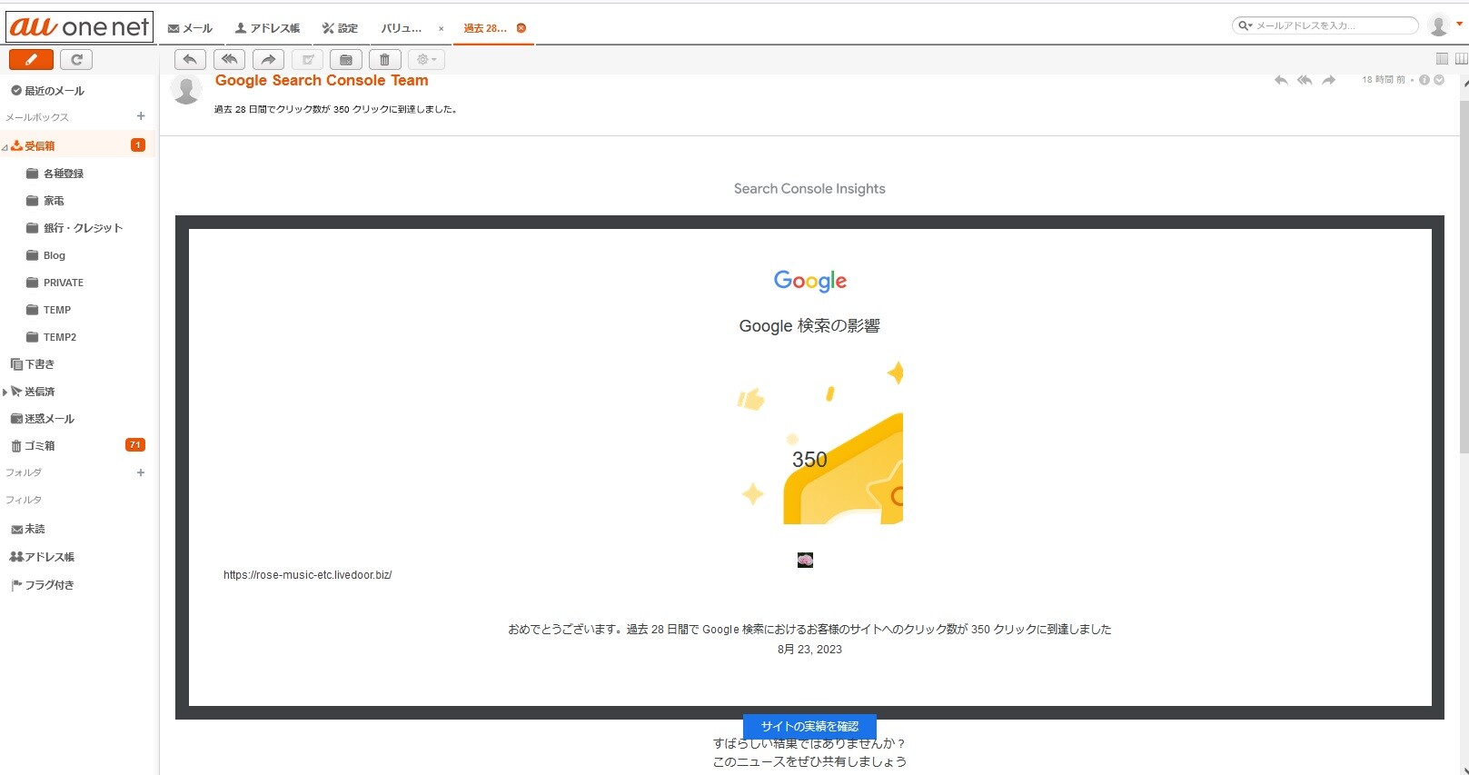This screenshot has width=1469, height=775.
Task: Click the toolbar reply-all button
Action: pos(230,60)
